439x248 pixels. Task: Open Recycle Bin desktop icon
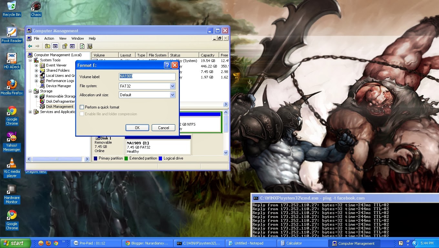click(x=12, y=9)
